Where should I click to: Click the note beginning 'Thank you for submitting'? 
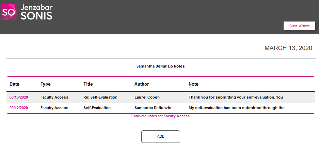pos(236,97)
